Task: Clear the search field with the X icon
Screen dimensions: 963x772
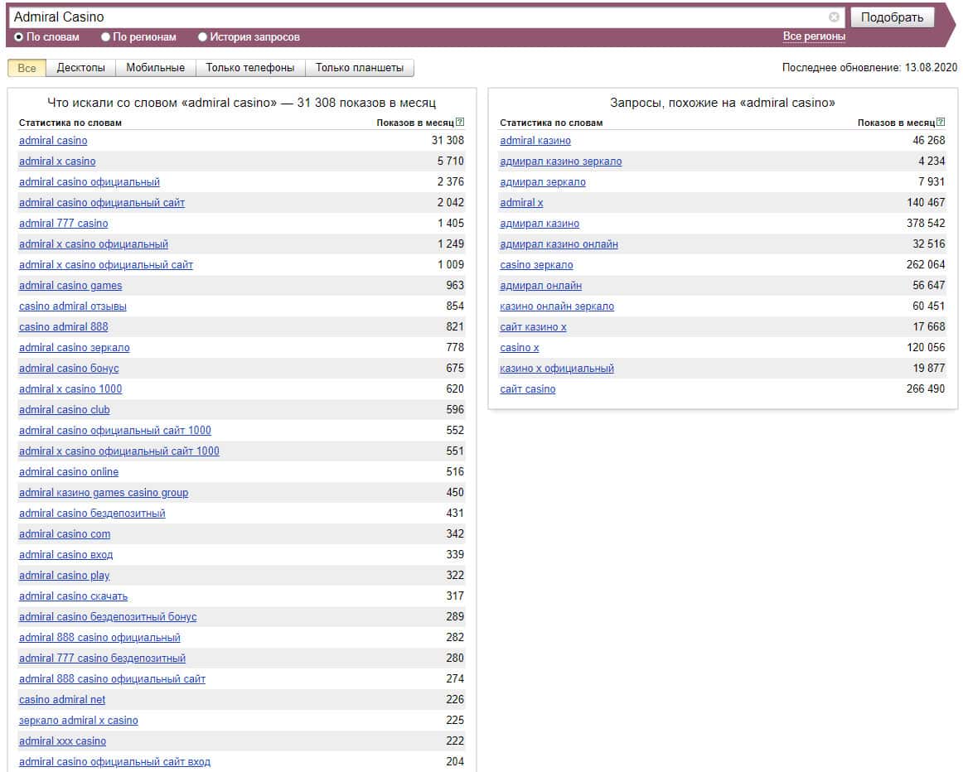Action: (x=834, y=17)
